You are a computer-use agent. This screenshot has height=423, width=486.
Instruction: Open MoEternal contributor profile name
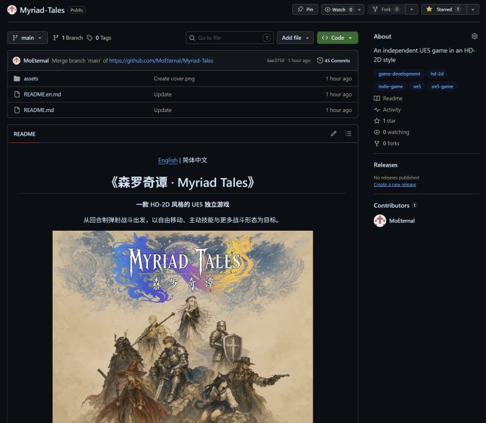pos(402,221)
